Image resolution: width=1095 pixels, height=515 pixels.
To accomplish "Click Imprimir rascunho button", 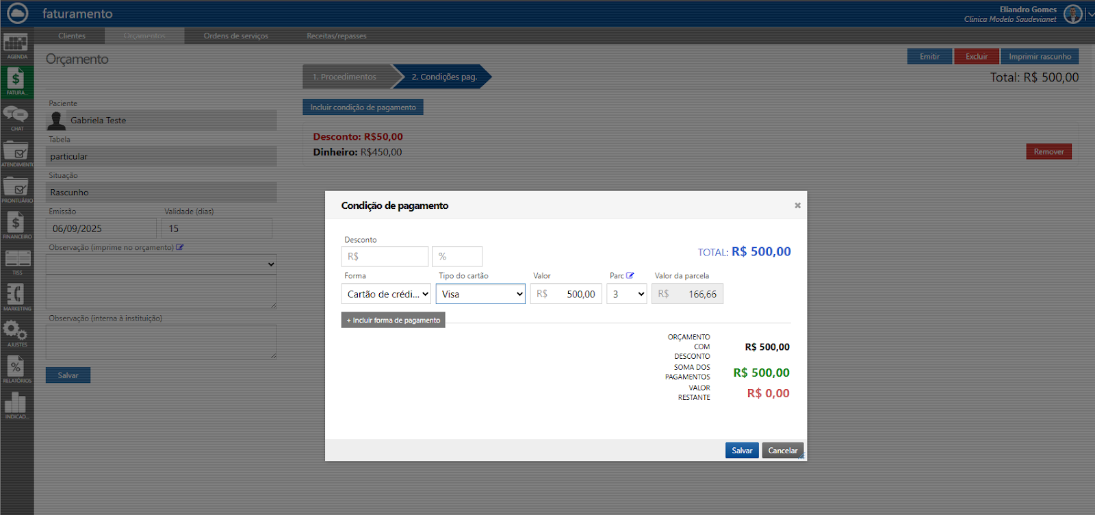I will [1040, 56].
